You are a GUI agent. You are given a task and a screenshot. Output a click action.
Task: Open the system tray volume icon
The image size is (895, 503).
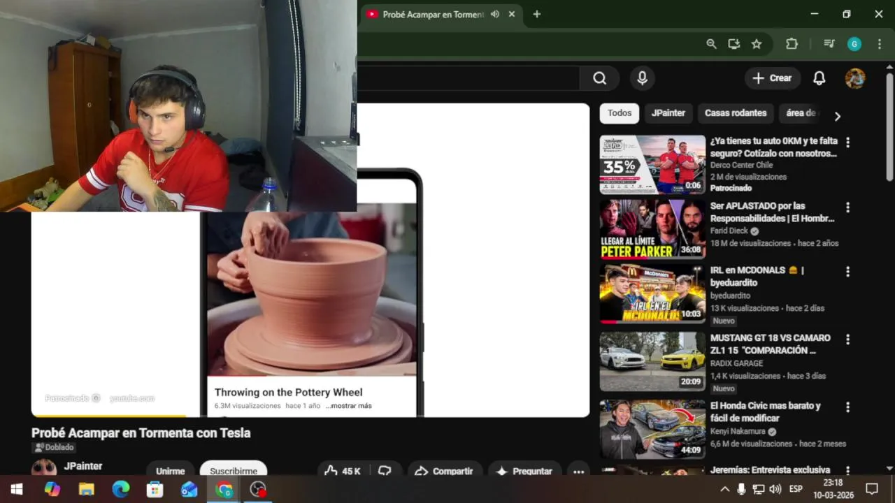(775, 489)
